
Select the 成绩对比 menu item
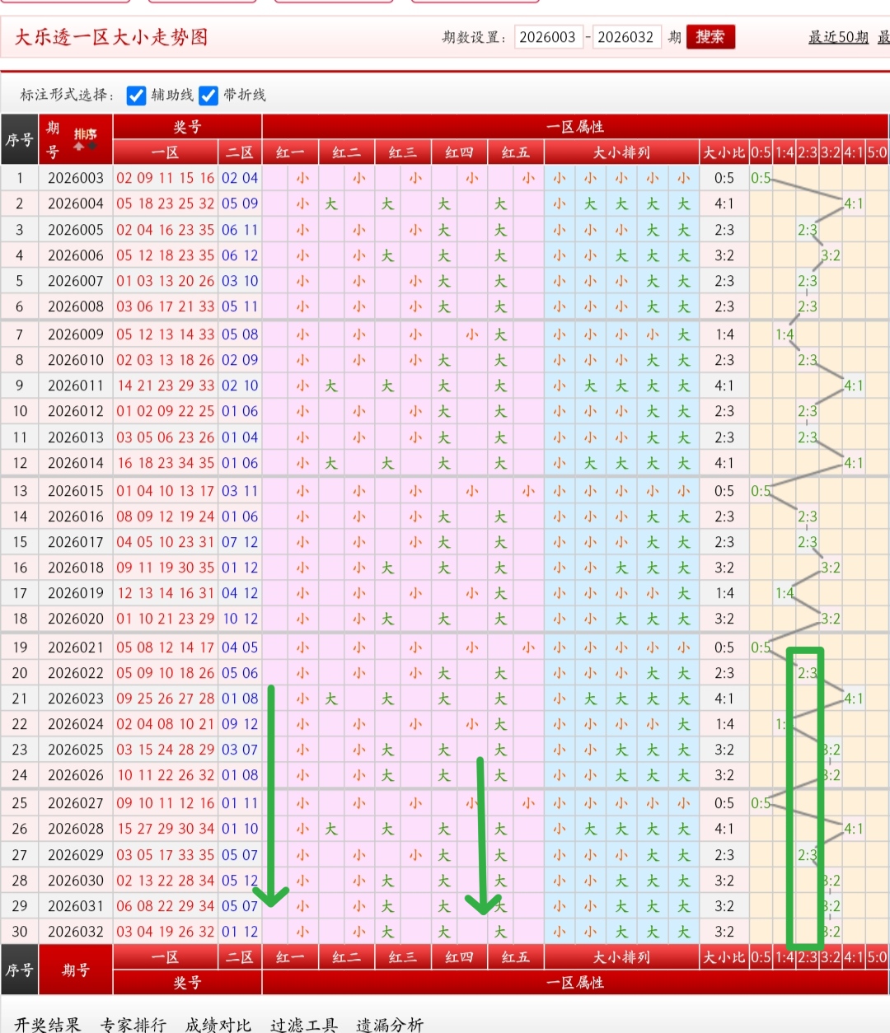tap(218, 1024)
